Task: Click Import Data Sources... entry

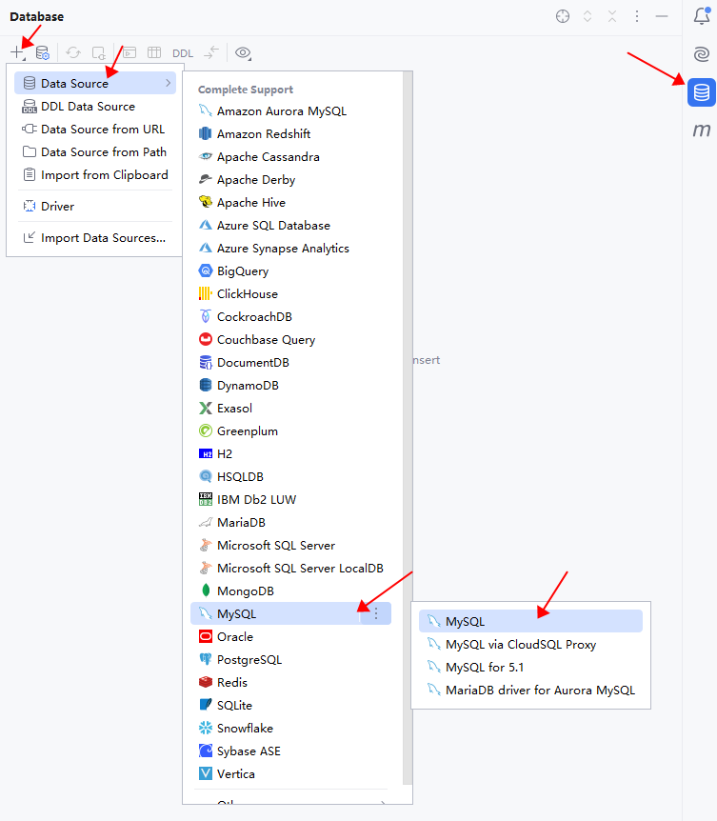Action: coord(103,238)
